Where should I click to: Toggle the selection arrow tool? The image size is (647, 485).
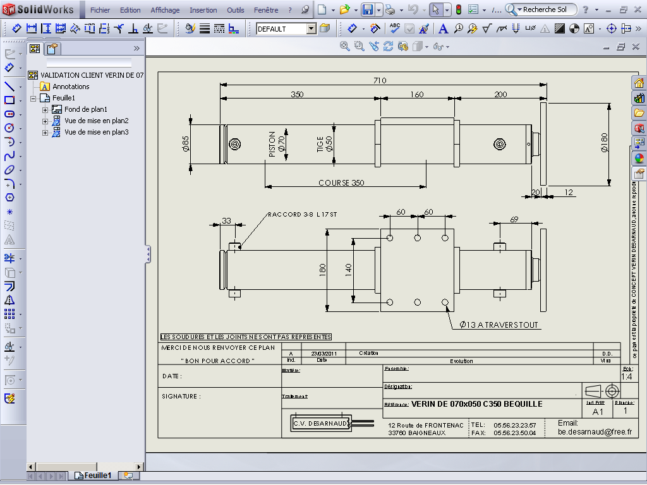tap(436, 9)
